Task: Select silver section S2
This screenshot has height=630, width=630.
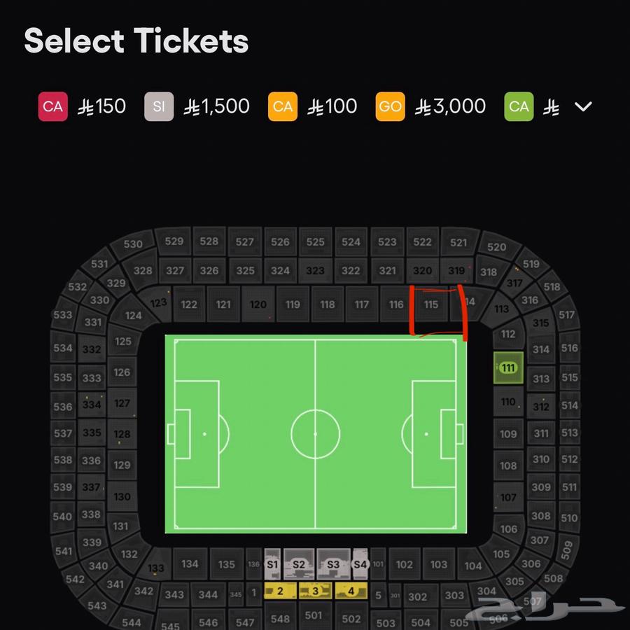Action: click(x=299, y=563)
